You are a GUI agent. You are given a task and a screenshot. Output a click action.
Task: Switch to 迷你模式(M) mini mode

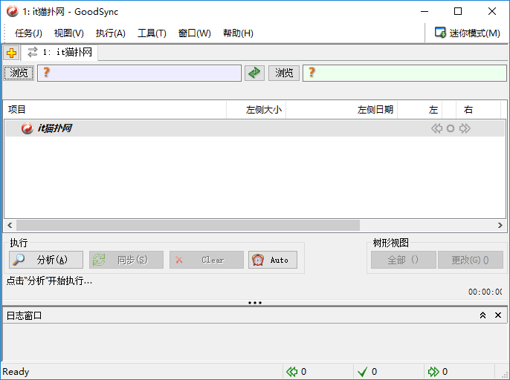point(468,33)
